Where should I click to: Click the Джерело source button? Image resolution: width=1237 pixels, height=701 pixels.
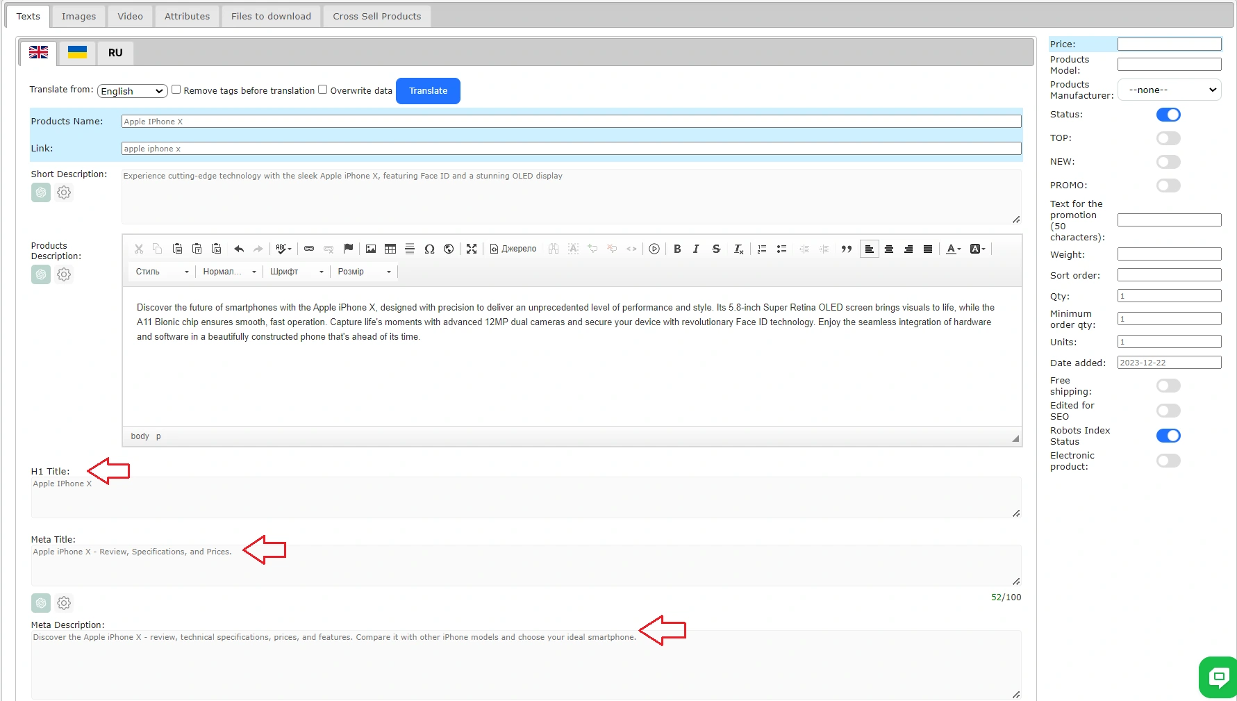tap(513, 249)
